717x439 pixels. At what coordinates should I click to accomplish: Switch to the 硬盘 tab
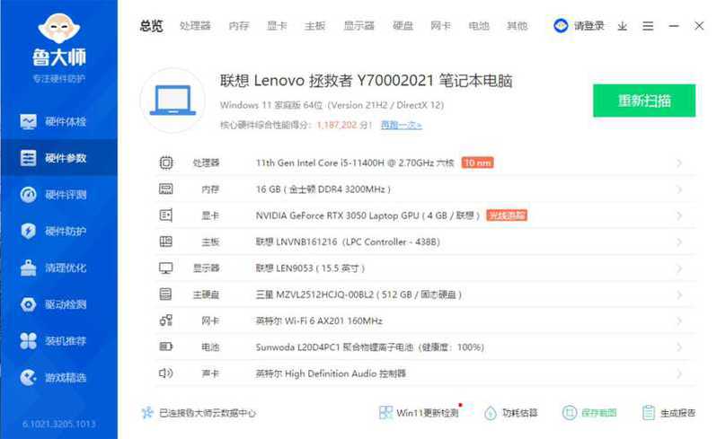tap(403, 26)
